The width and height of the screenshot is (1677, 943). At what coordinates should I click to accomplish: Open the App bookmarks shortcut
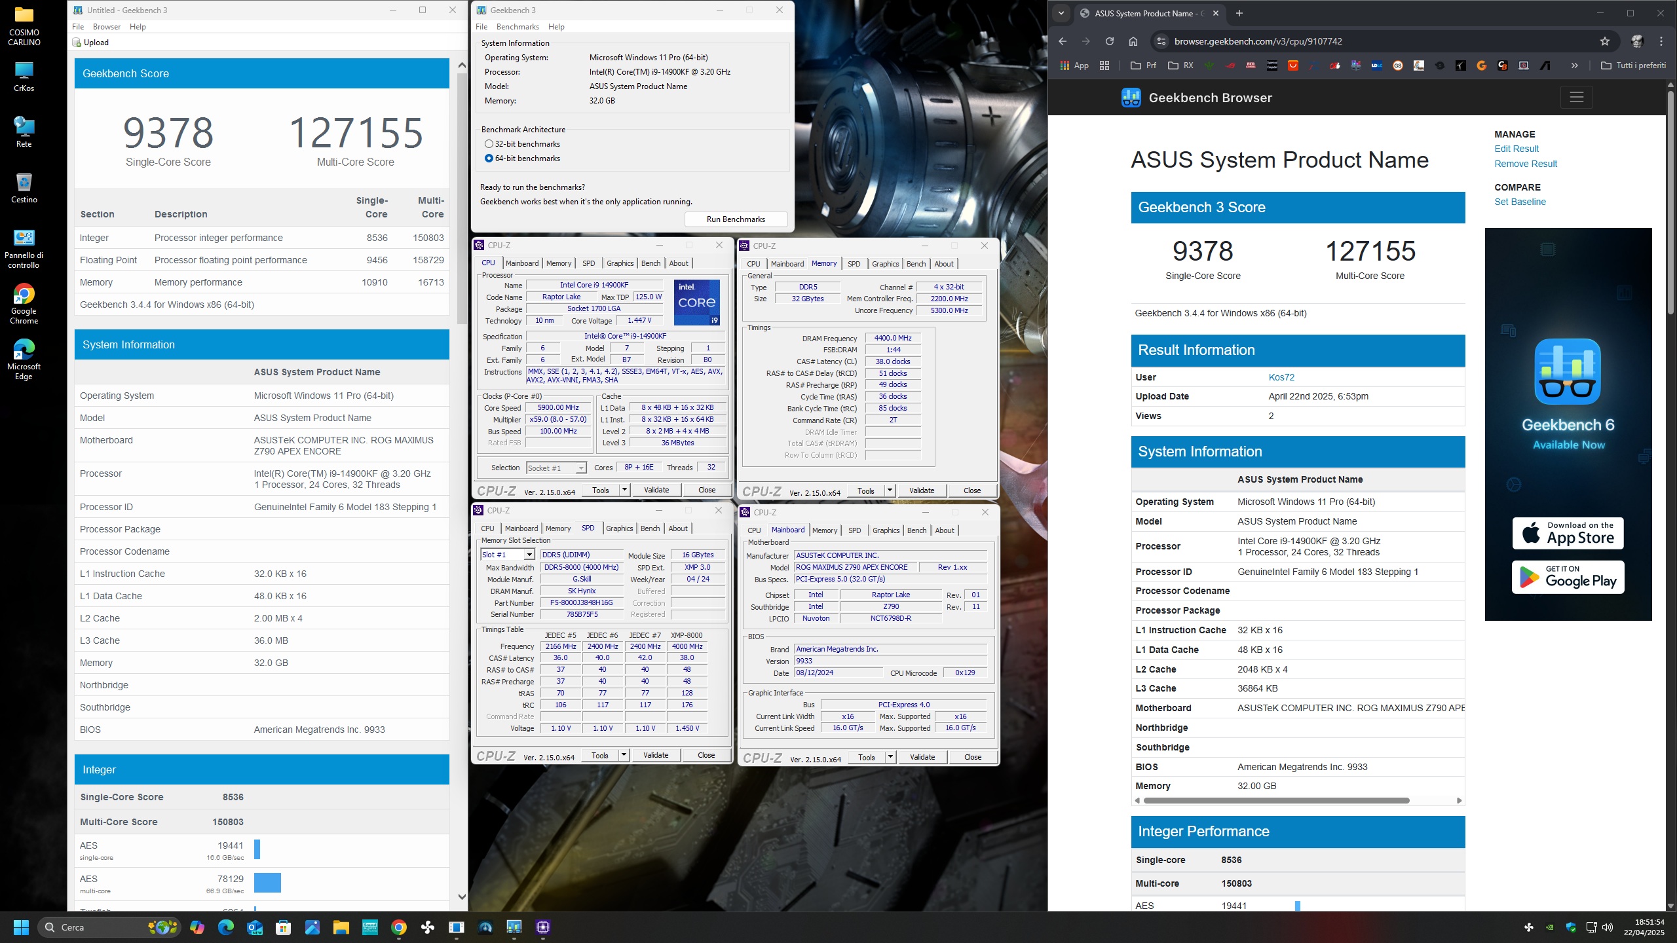(x=1074, y=65)
